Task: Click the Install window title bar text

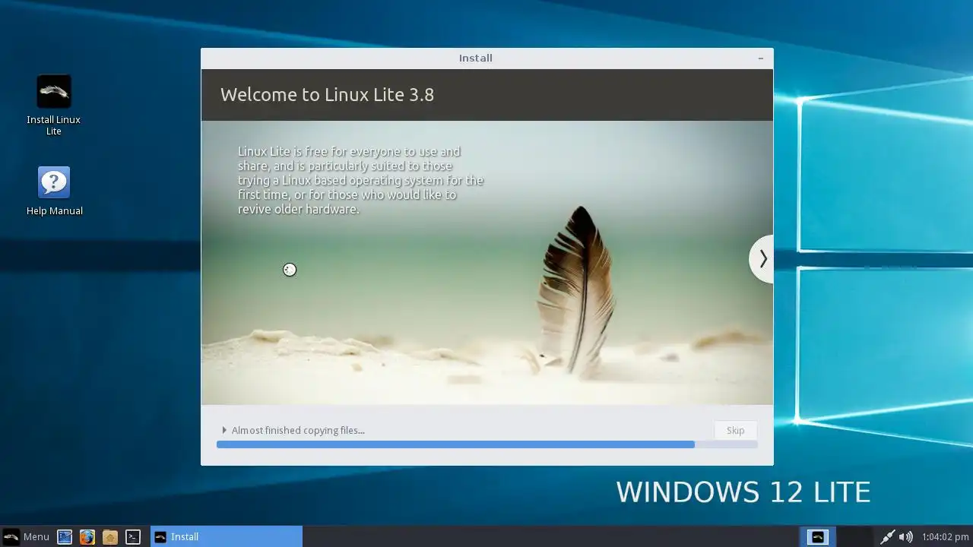Action: coord(476,58)
